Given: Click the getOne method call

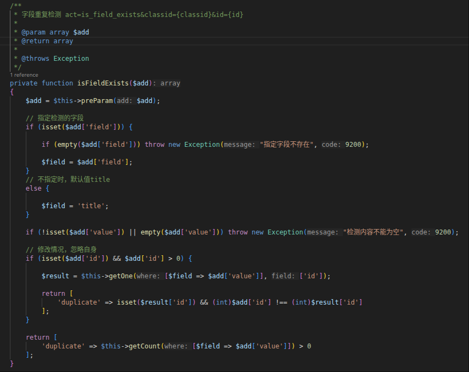Looking at the screenshot, I should 121,276.
